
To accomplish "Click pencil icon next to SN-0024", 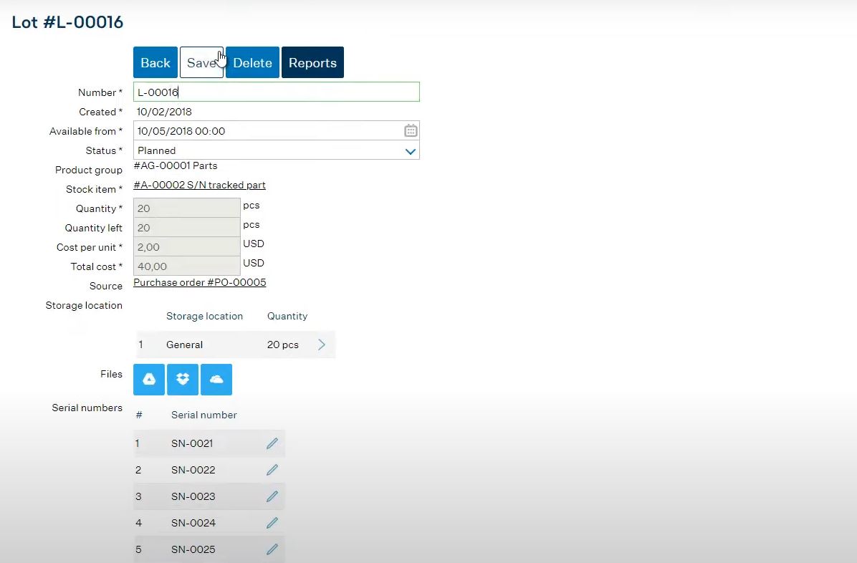I will click(x=272, y=523).
